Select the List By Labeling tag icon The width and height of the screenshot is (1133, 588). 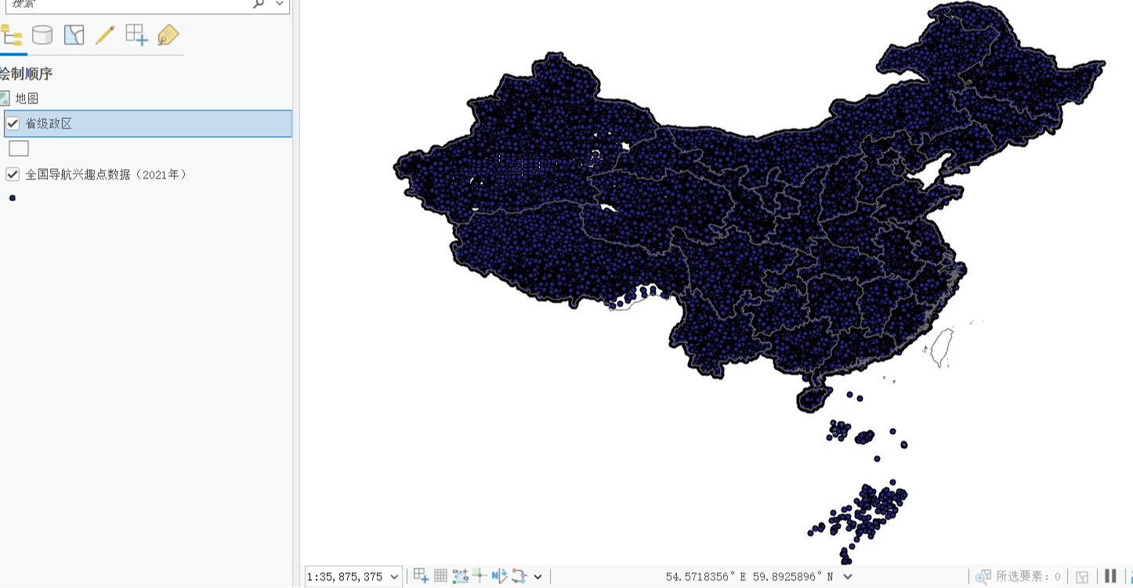pyautogui.click(x=168, y=35)
